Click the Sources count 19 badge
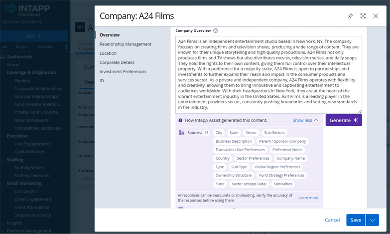390x234 pixels. coord(206,133)
